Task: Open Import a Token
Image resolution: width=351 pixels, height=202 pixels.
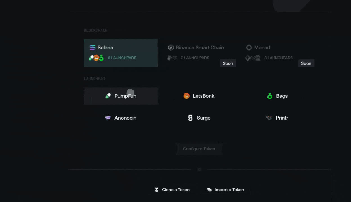Action: (x=226, y=190)
